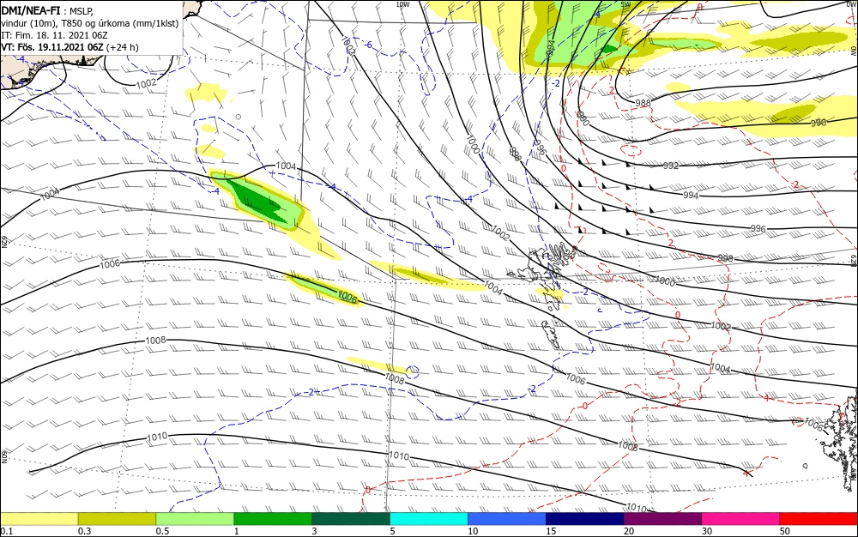The image size is (858, 537).
Task: Click legend value '20'
Action: (x=629, y=531)
